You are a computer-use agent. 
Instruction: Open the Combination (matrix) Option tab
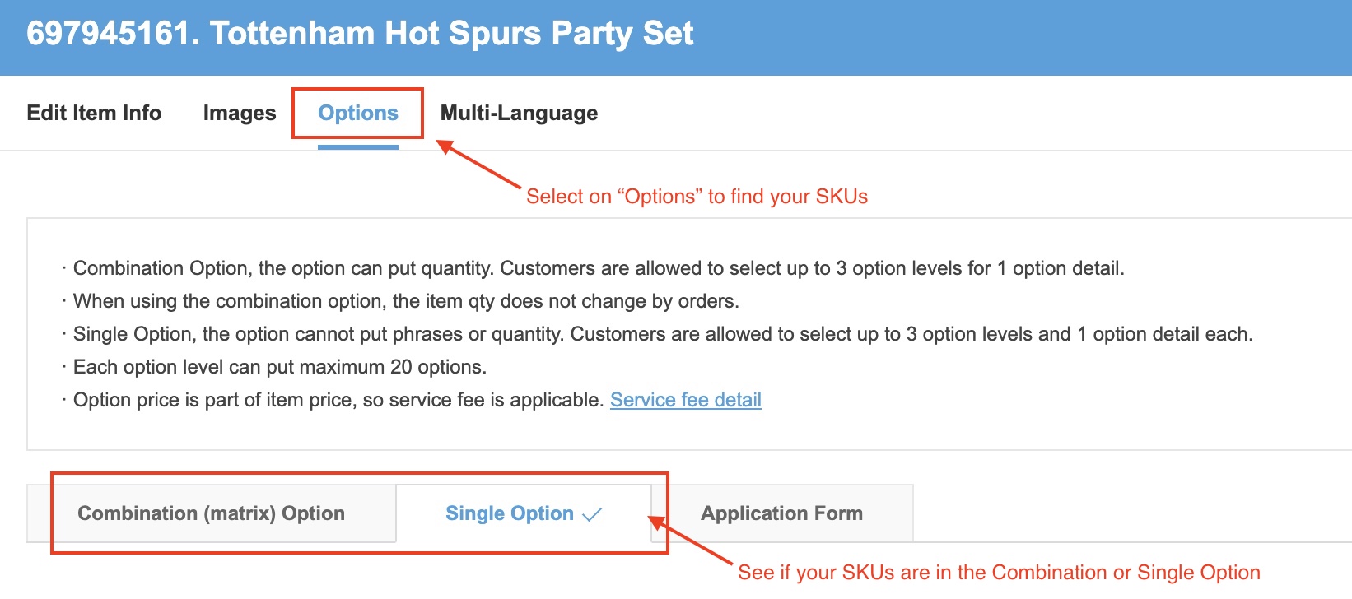click(212, 513)
